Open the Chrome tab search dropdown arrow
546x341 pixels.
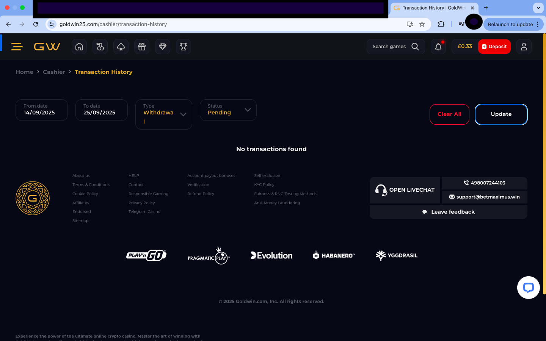[538, 8]
